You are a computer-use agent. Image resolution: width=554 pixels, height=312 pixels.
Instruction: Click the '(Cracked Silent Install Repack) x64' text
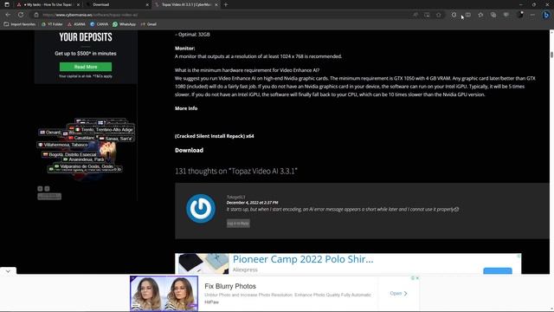tap(215, 136)
